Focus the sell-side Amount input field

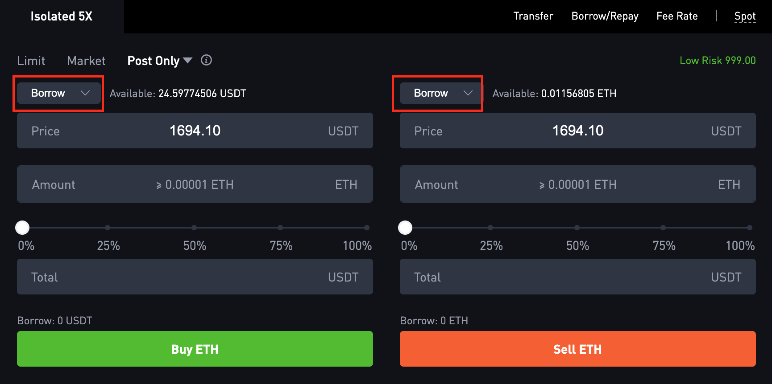coord(578,184)
